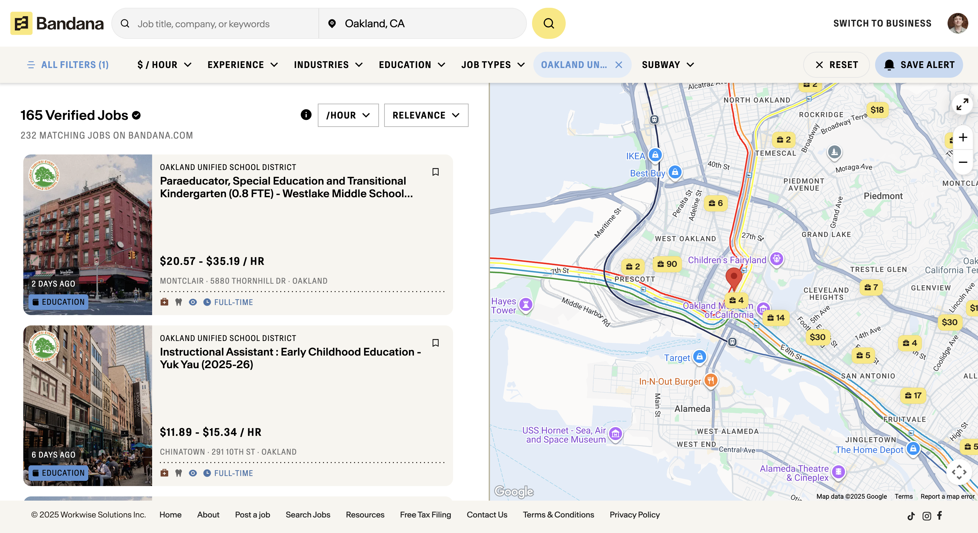Click the Save Alert button

[x=919, y=65]
